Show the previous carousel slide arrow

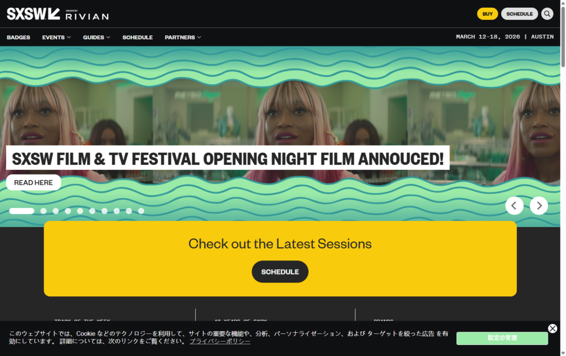[514, 206]
